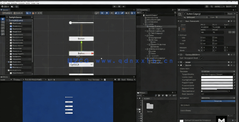Screen dimensions: 239x122
Task: Toggle scene lighting lightbulb icon
Action: [x=107, y=13]
